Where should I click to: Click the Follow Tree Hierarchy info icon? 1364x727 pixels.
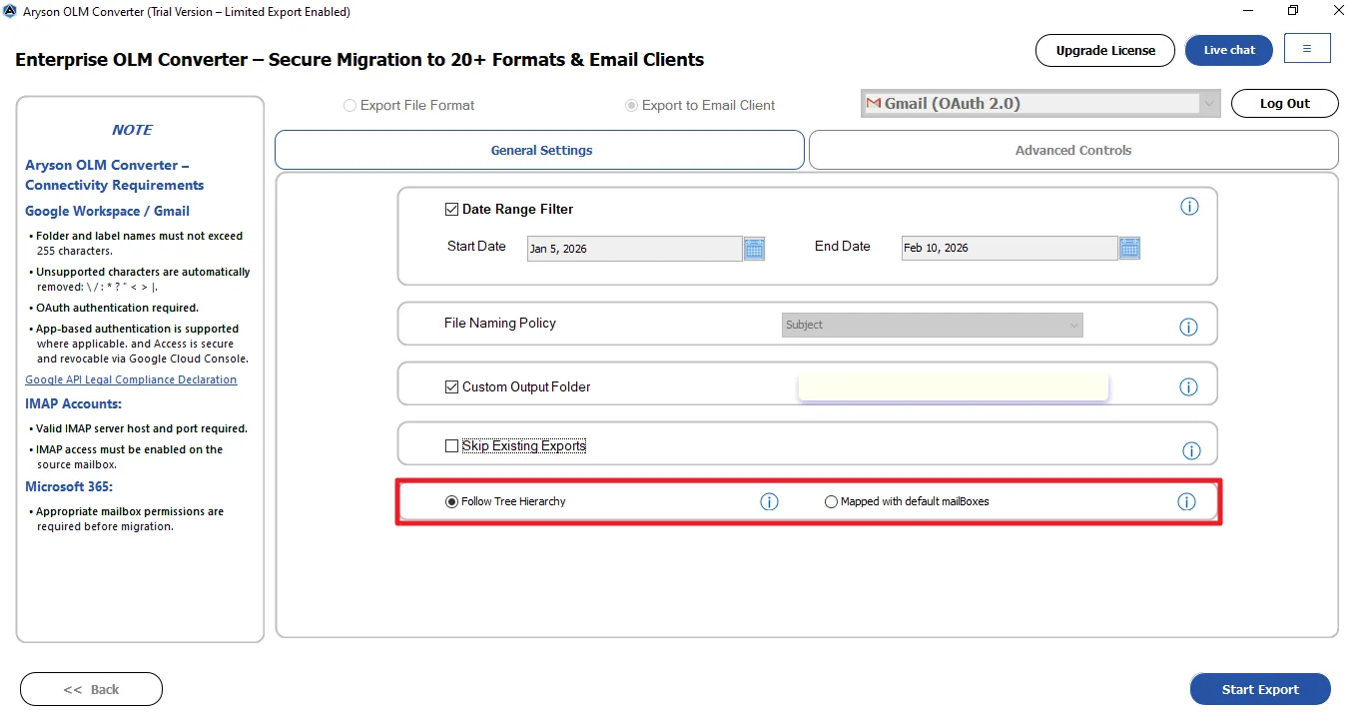(x=769, y=502)
